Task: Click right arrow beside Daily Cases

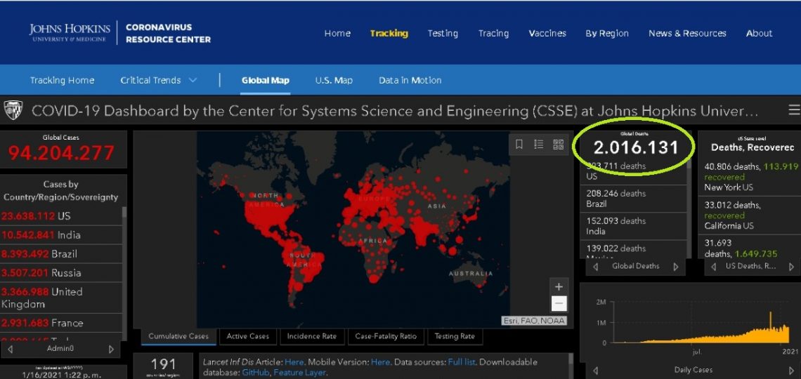Action: 791,371
